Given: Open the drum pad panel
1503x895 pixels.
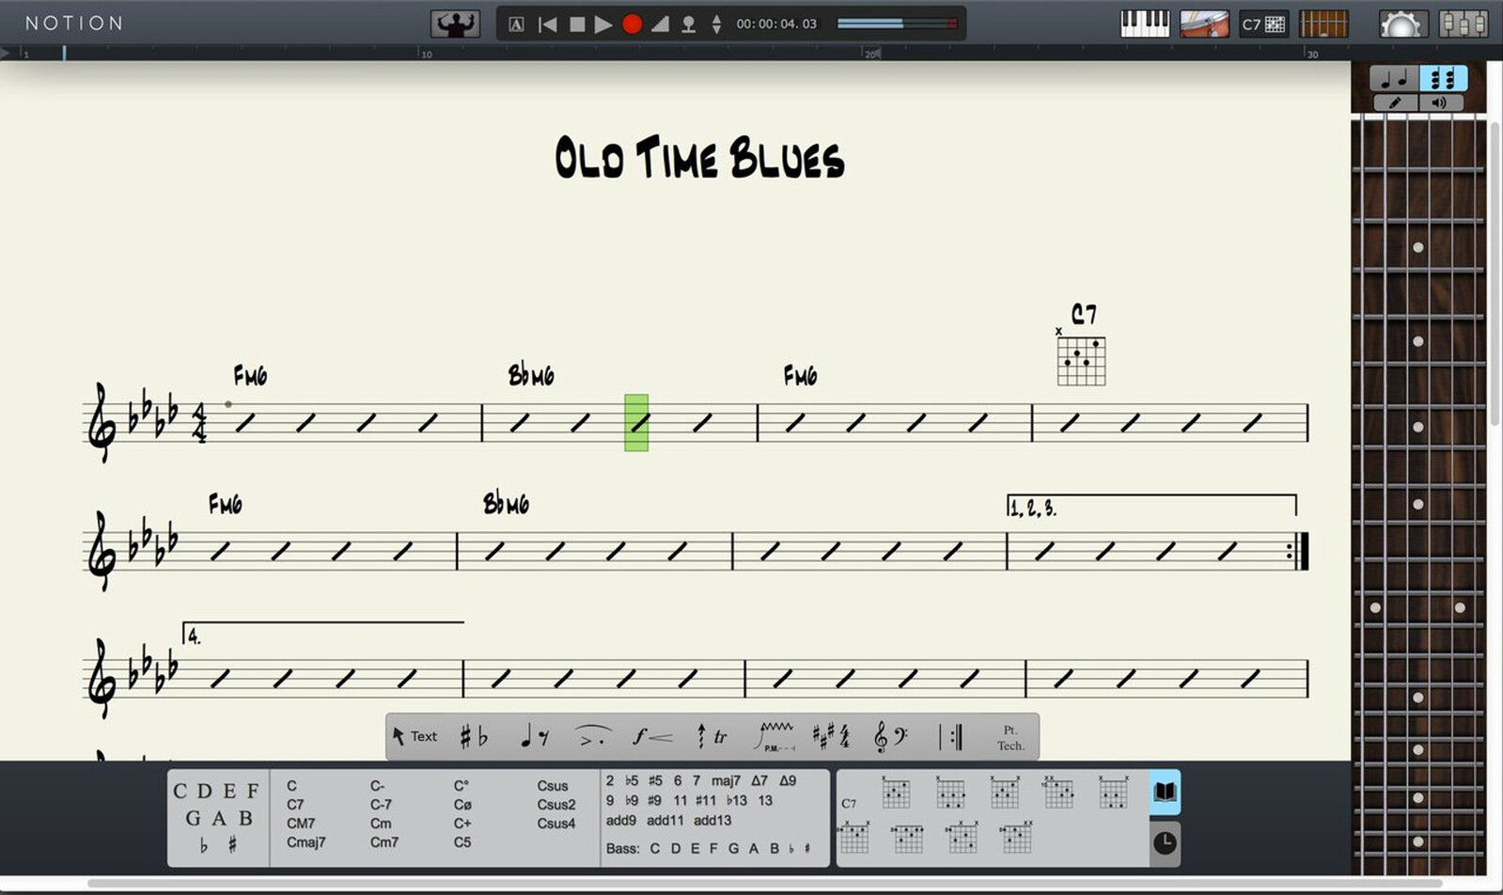Looking at the screenshot, I should point(1204,24).
